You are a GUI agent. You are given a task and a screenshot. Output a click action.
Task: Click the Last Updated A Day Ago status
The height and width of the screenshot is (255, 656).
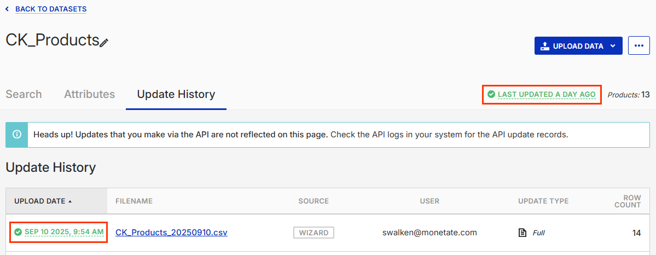pos(546,95)
